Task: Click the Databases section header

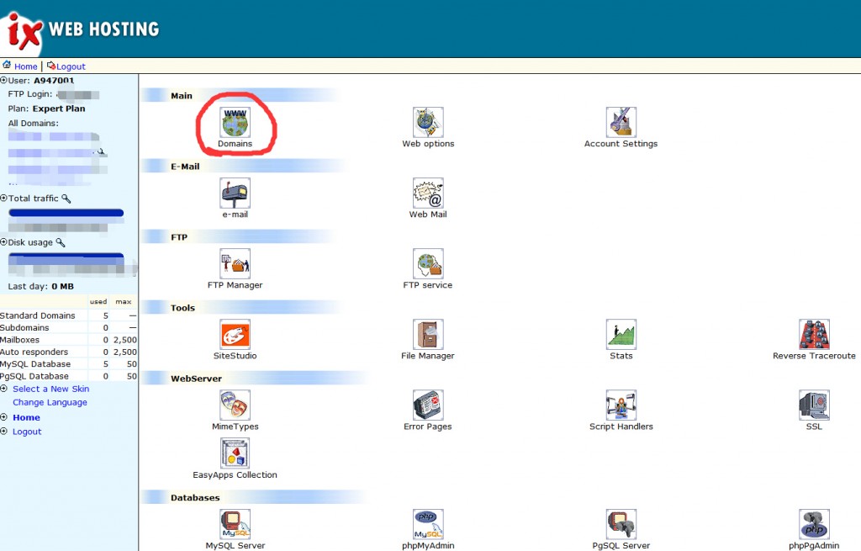Action: 195,498
